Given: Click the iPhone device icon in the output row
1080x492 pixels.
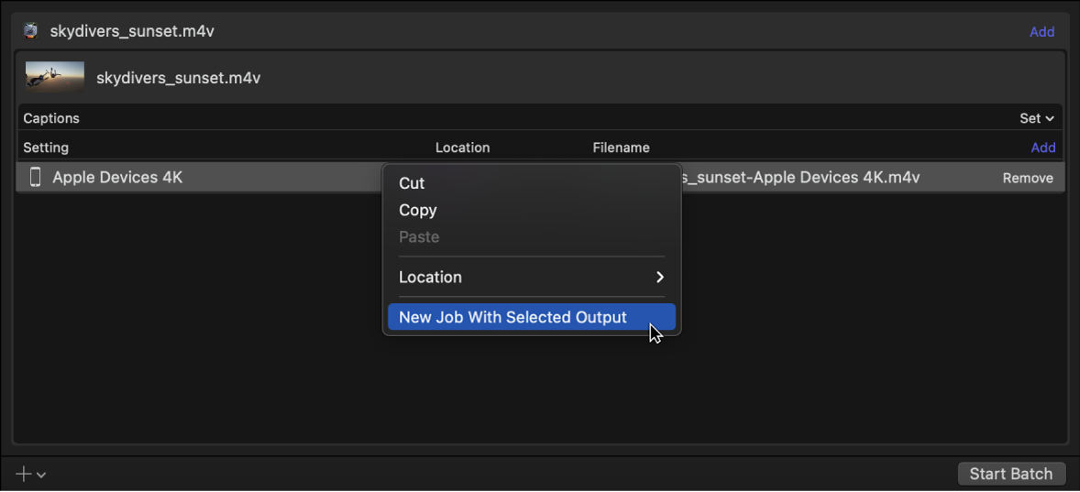Looking at the screenshot, I should (x=35, y=177).
